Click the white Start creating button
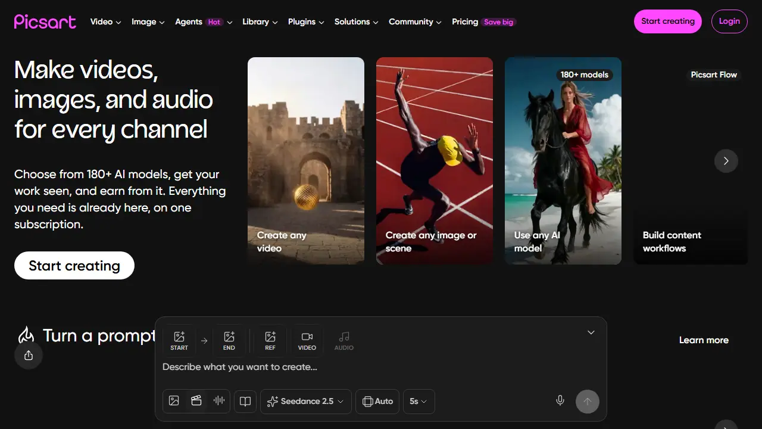 [x=74, y=266]
